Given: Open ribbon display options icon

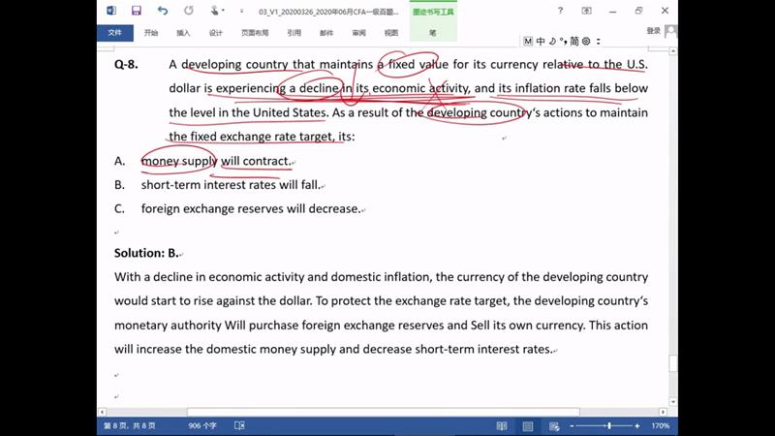Looking at the screenshot, I should [x=586, y=11].
